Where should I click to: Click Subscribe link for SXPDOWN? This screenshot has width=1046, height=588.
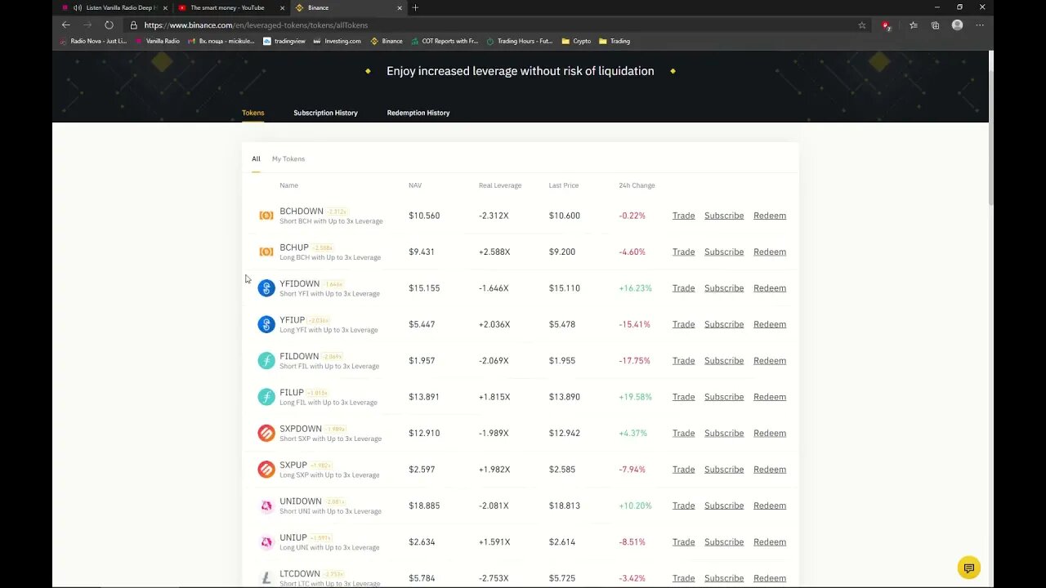(x=724, y=433)
